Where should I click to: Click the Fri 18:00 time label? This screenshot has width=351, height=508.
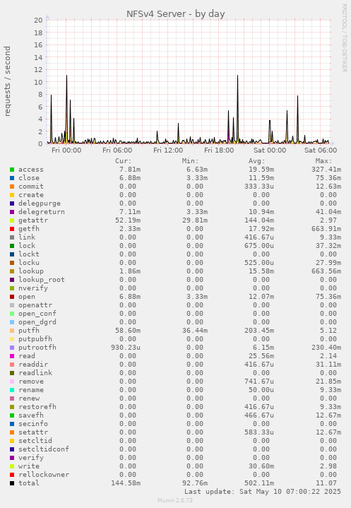[219, 150]
